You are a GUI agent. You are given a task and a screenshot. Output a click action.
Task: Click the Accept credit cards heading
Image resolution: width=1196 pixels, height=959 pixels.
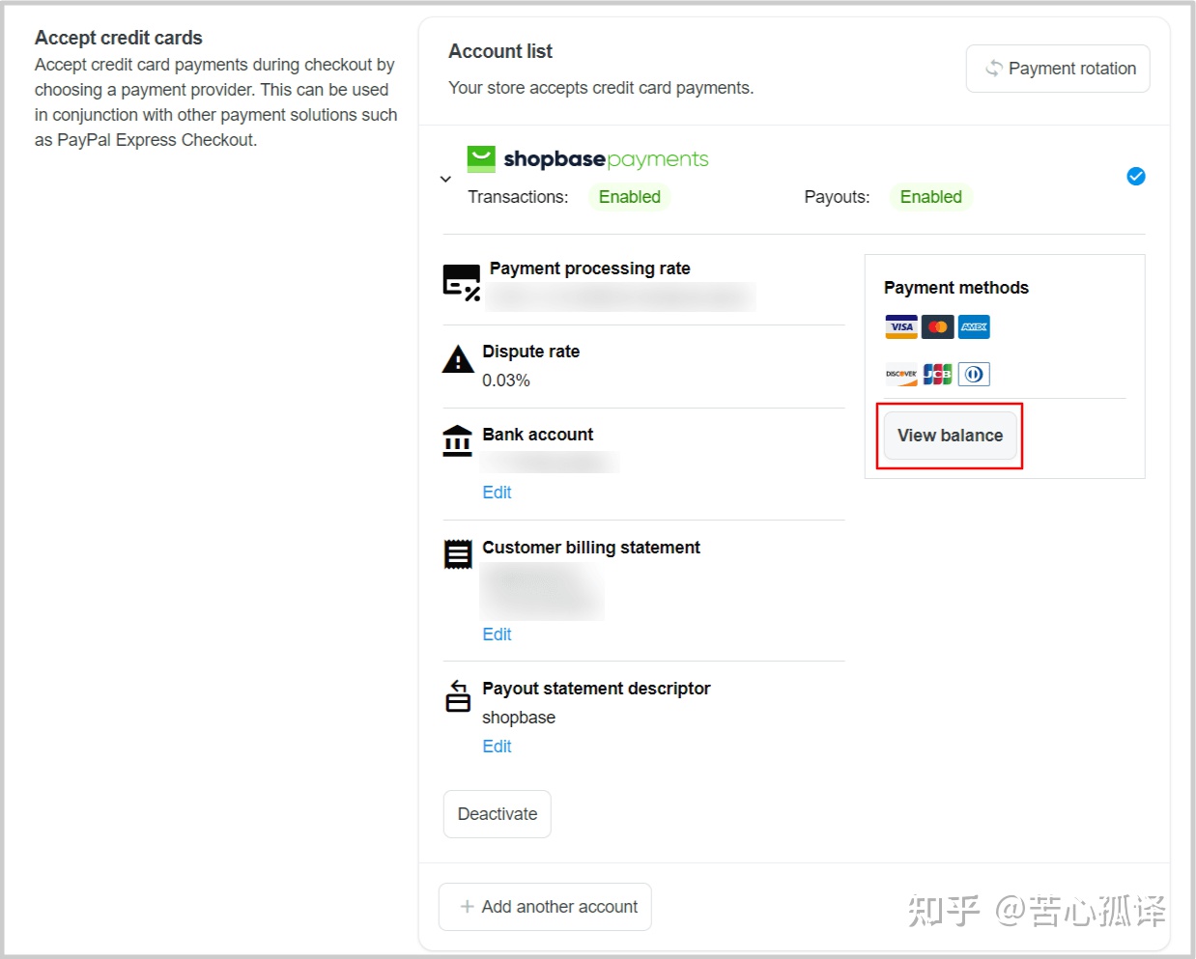coord(119,38)
